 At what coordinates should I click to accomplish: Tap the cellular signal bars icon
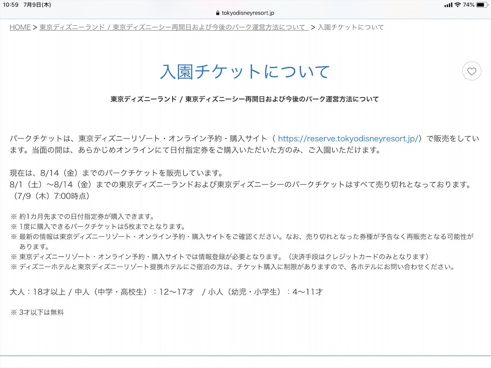(448, 5)
